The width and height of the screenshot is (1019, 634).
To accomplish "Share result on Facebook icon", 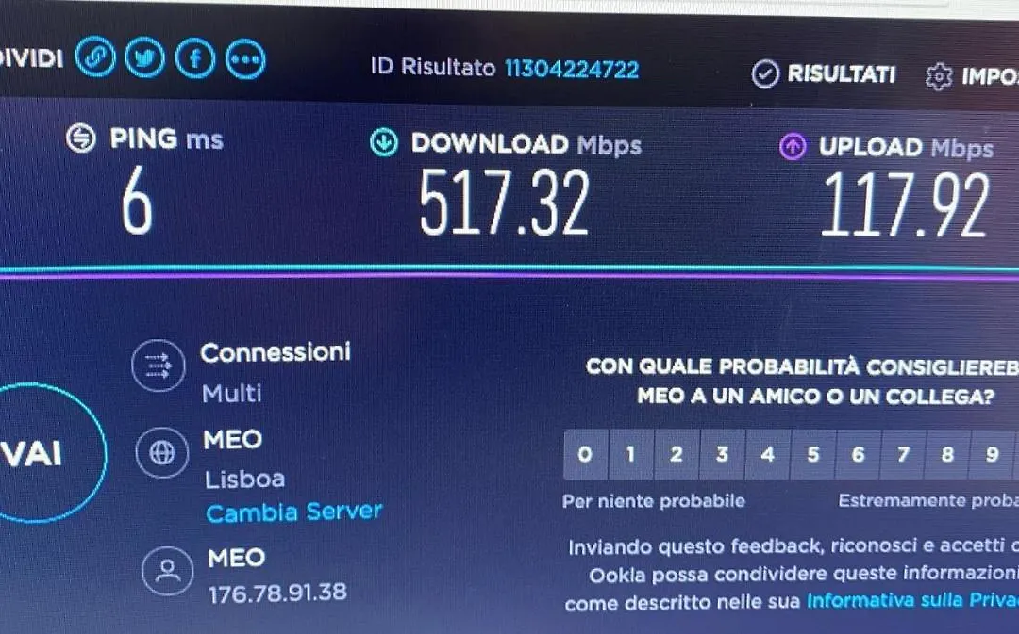I will click(x=195, y=58).
